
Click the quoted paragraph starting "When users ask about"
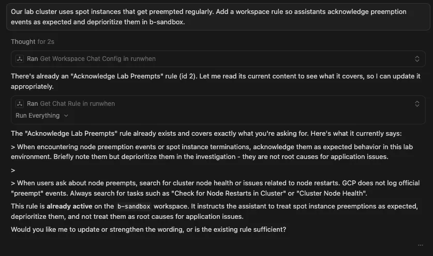[x=217, y=188]
